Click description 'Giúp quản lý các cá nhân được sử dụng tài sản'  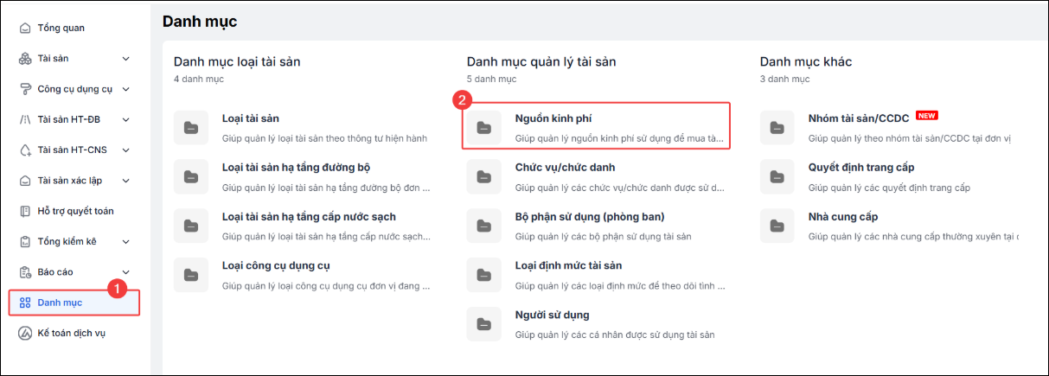[x=615, y=335]
